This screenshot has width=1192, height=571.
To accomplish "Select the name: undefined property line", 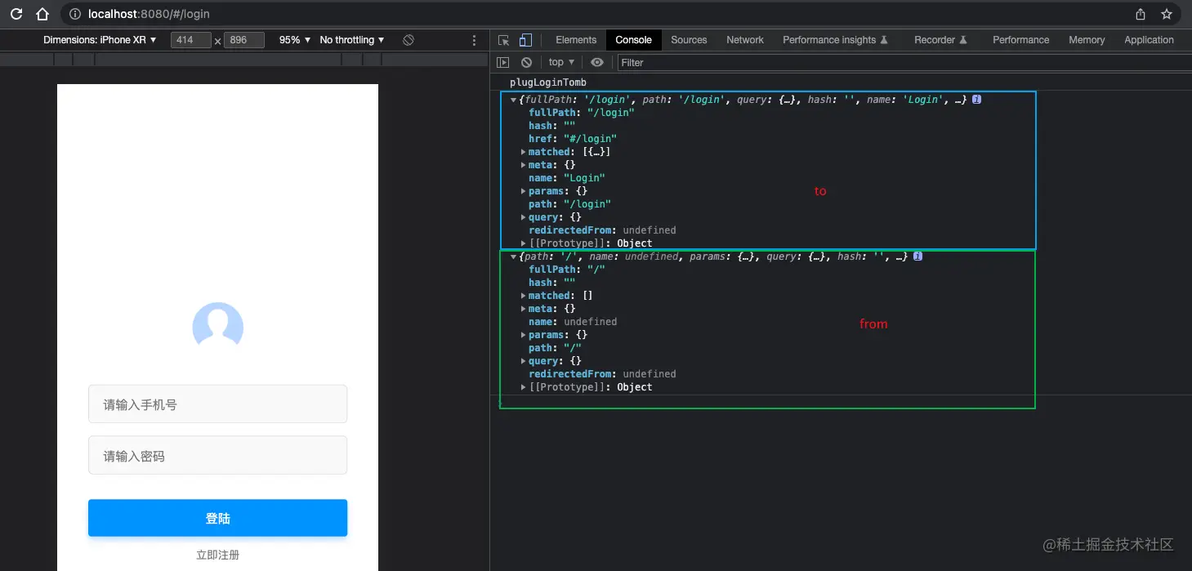I will (573, 322).
